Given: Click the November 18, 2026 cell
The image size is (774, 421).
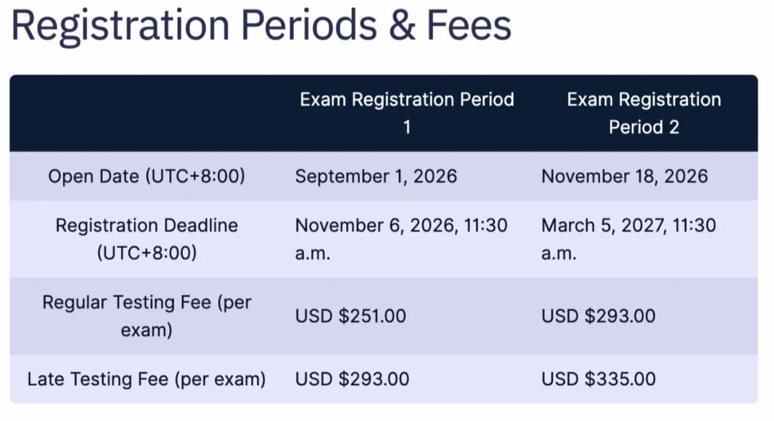Looking at the screenshot, I should click(x=624, y=176).
